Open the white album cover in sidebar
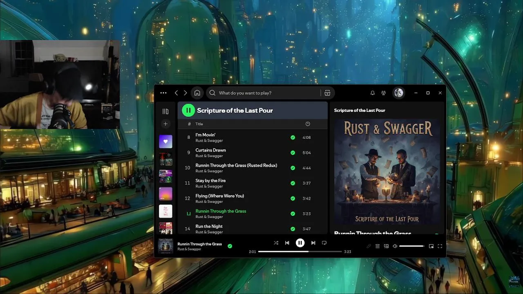This screenshot has height=294, width=523. (165, 211)
